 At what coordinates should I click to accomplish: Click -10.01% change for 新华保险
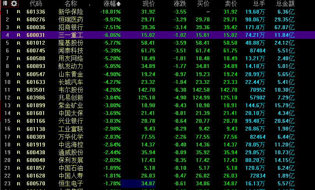[x=111, y=12]
